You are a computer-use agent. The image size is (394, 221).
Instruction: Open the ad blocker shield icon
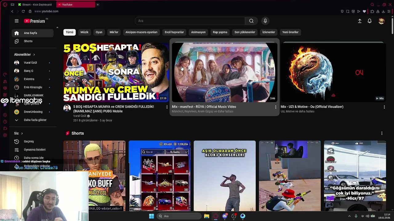pos(353,11)
